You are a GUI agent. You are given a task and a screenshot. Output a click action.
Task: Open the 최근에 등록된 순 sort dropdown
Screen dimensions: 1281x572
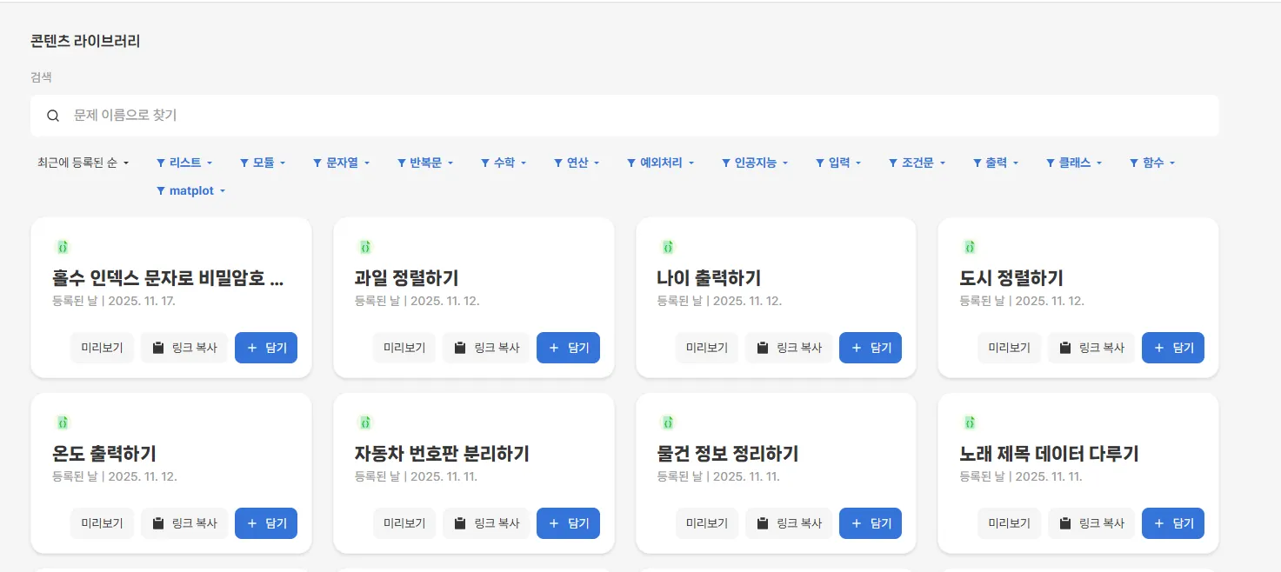[83, 163]
